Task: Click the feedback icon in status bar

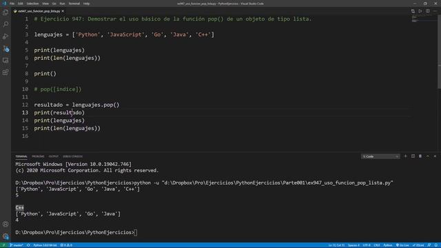Action: (429, 245)
